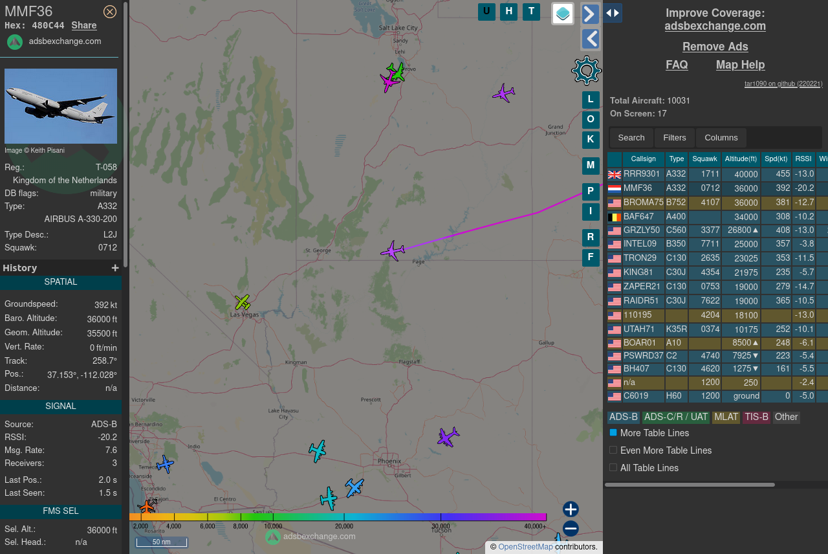Click the MLAT legend label
The width and height of the screenshot is (828, 554).
click(726, 417)
